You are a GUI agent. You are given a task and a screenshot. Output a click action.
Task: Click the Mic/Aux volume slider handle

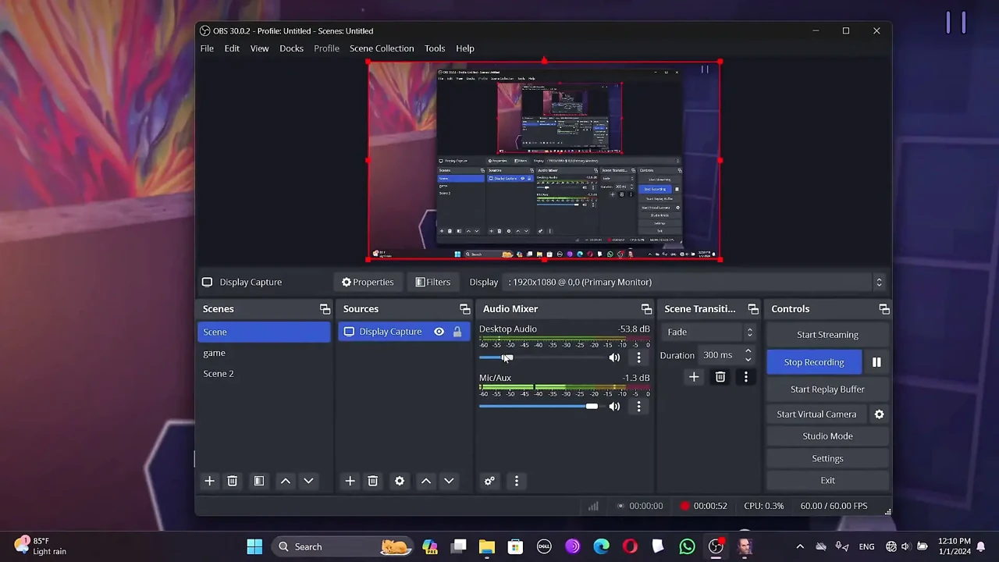point(592,406)
